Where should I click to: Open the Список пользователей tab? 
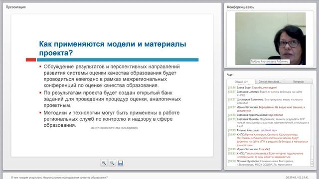[x=270, y=82]
